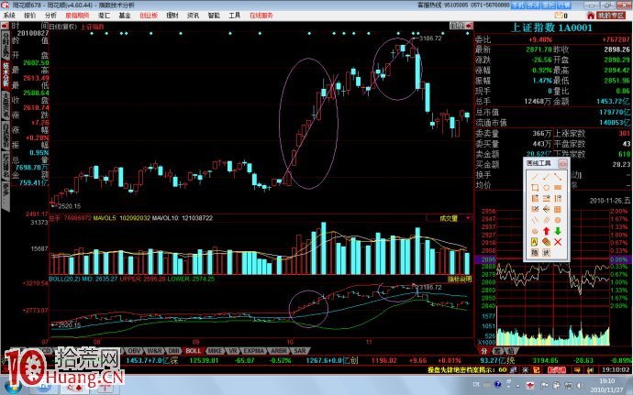Open the 工具 menu
633x395 pixels.
[x=235, y=16]
